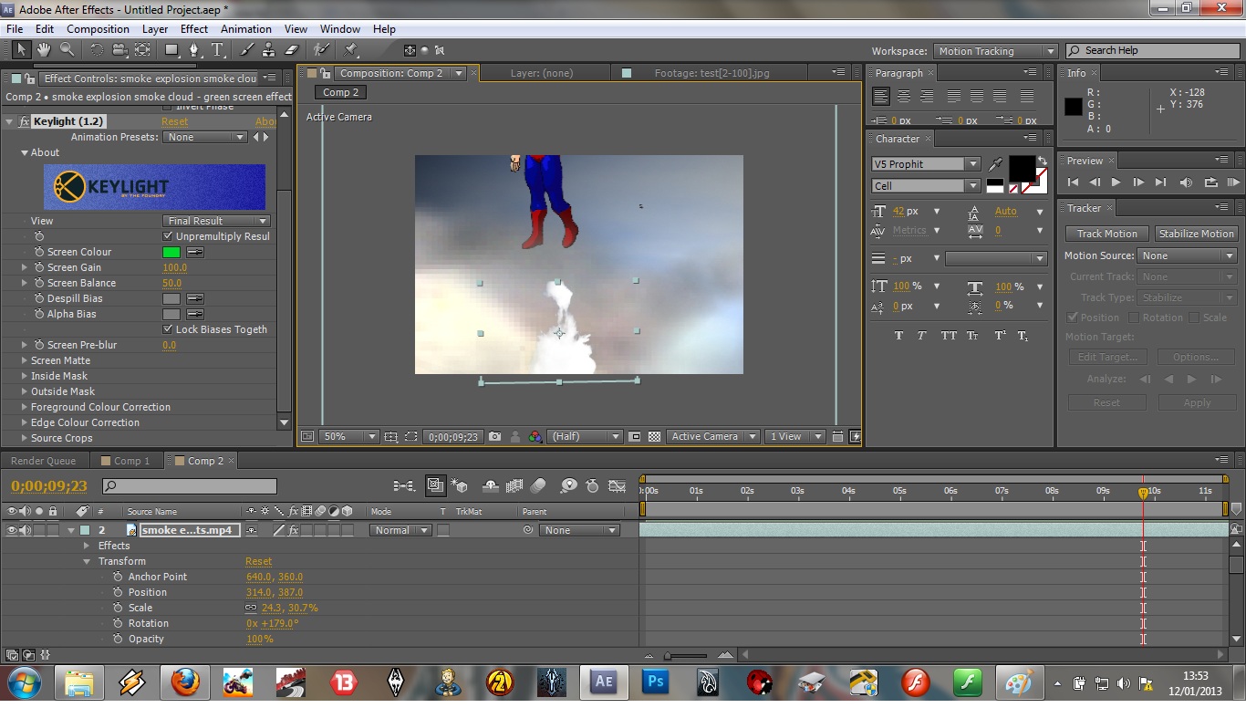Open the Composition menu
This screenshot has width=1246, height=708.
[x=98, y=29]
